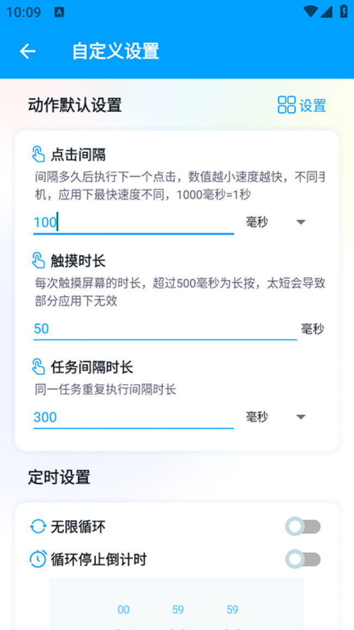Click the 设置 link at top right

click(313, 105)
